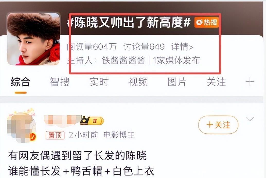Image resolution: width=266 pixels, height=178 pixels.
Task: Click the crown membership level badge
Action: pos(92,120)
